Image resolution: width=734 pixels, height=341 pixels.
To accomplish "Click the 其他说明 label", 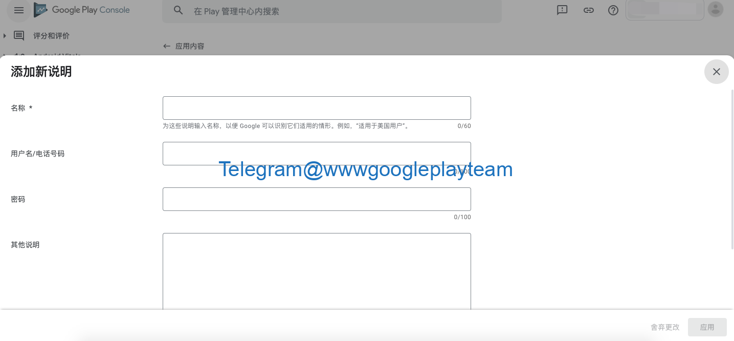I will 25,245.
